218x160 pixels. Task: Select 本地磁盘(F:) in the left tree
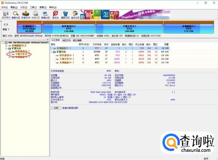(x=22, y=57)
